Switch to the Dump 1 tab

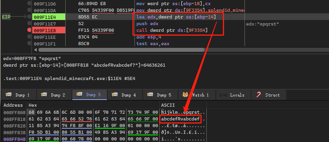pyautogui.click(x=19, y=95)
